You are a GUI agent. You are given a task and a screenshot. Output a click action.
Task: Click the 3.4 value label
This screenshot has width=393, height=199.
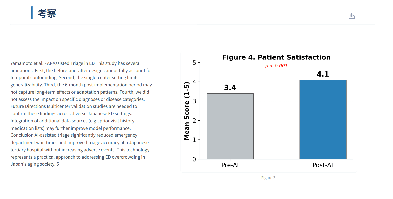[x=230, y=88]
